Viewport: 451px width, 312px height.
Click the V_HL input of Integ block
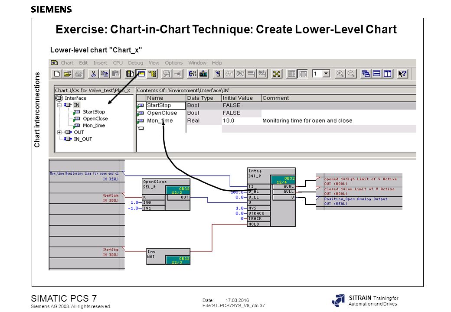[x=259, y=192]
